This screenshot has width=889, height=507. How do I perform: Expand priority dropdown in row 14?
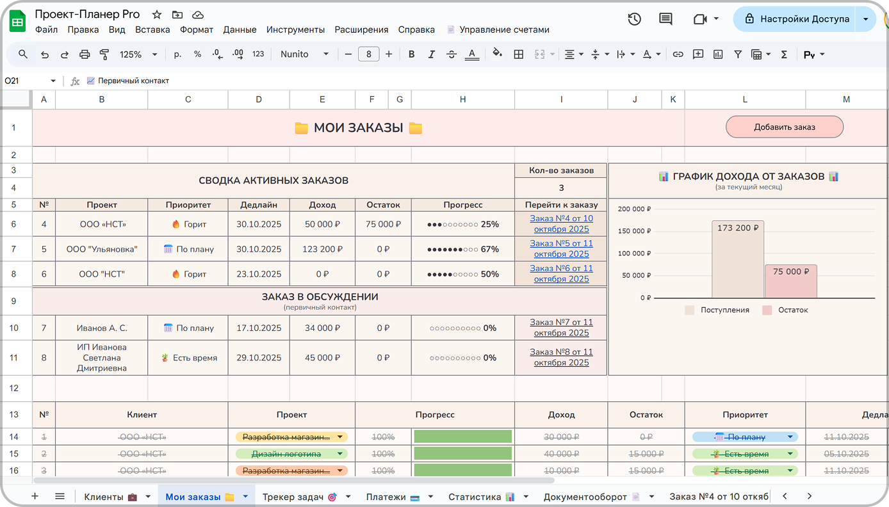(790, 437)
